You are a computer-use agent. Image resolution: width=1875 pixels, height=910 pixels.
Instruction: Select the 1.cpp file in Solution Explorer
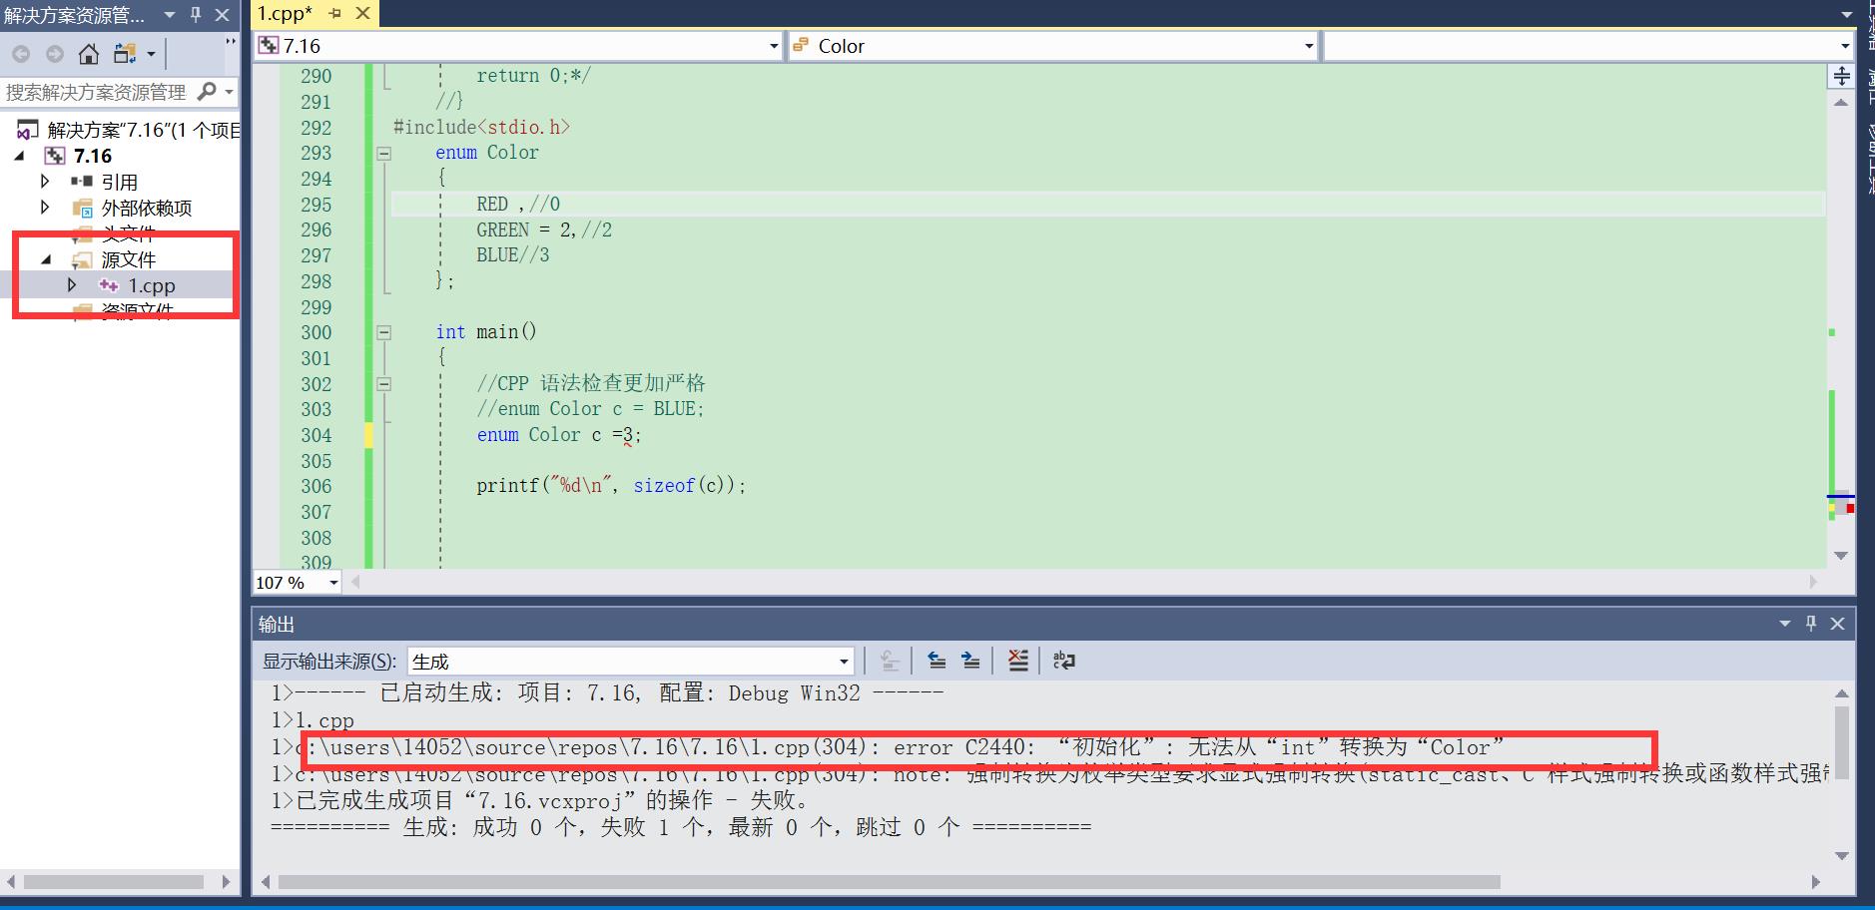click(x=151, y=285)
